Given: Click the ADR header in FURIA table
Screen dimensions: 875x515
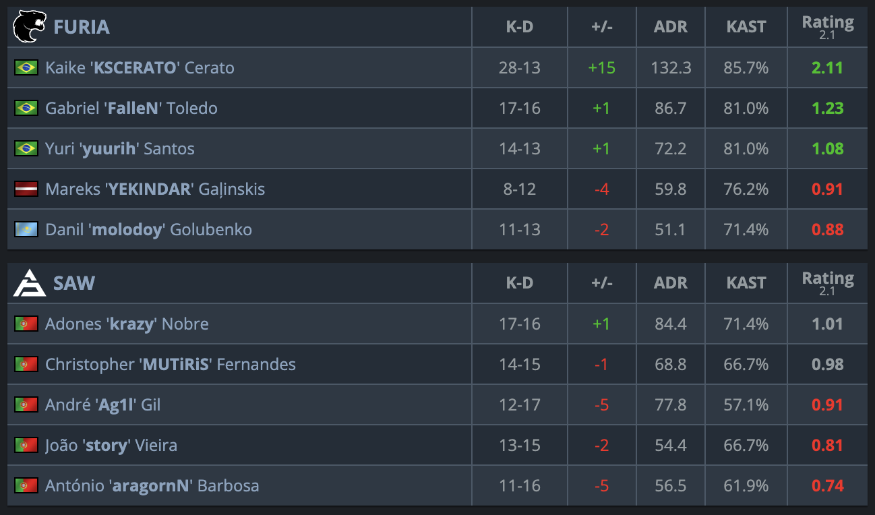Looking at the screenshot, I should coord(671,27).
